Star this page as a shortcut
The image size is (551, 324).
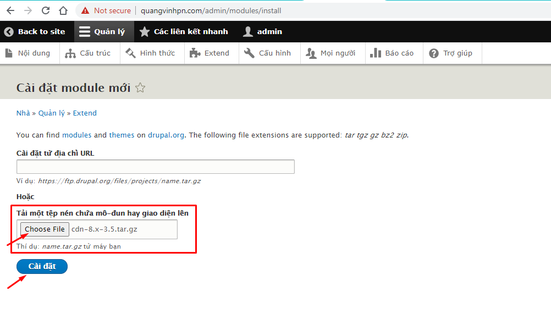140,87
